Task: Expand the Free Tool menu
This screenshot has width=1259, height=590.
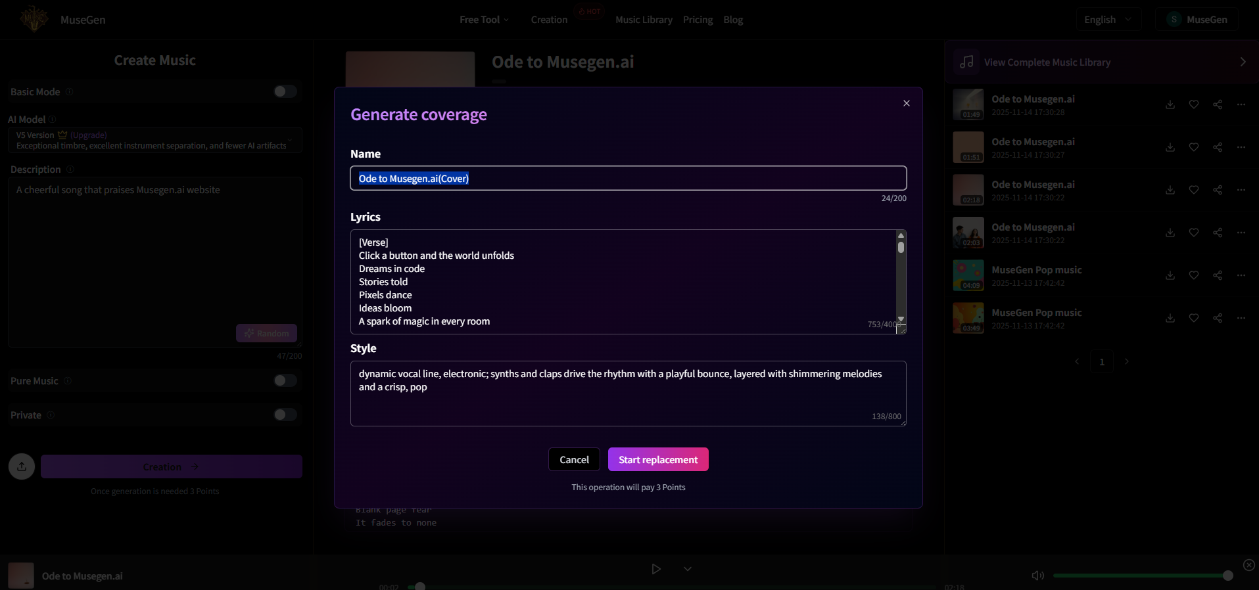Action: point(484,20)
